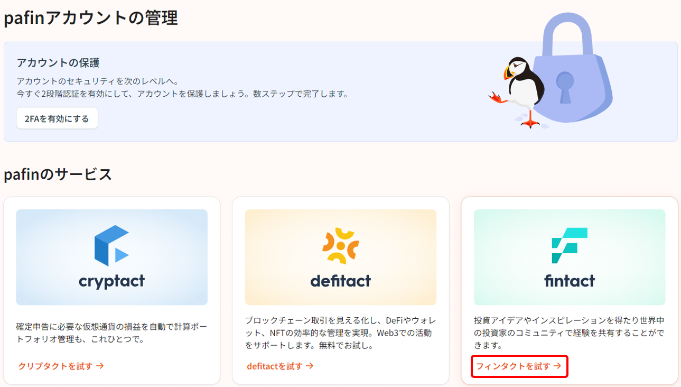Click the text about enabling 2段階認証

182,94
